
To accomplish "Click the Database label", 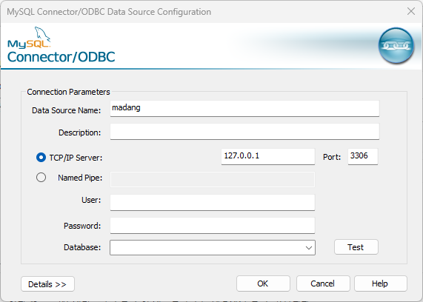I will pos(82,247).
